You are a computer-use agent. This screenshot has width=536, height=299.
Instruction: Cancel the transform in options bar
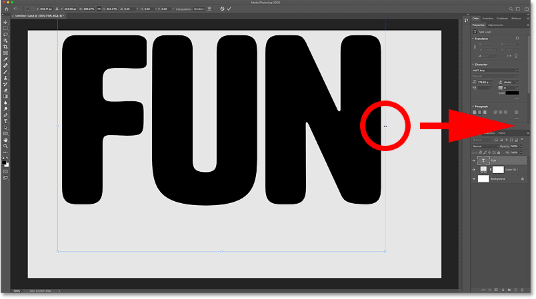(x=221, y=9)
